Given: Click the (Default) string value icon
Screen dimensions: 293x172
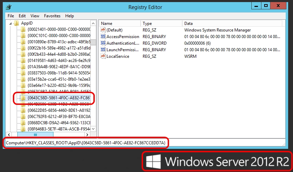Looking at the screenshot, I should (x=103, y=30).
